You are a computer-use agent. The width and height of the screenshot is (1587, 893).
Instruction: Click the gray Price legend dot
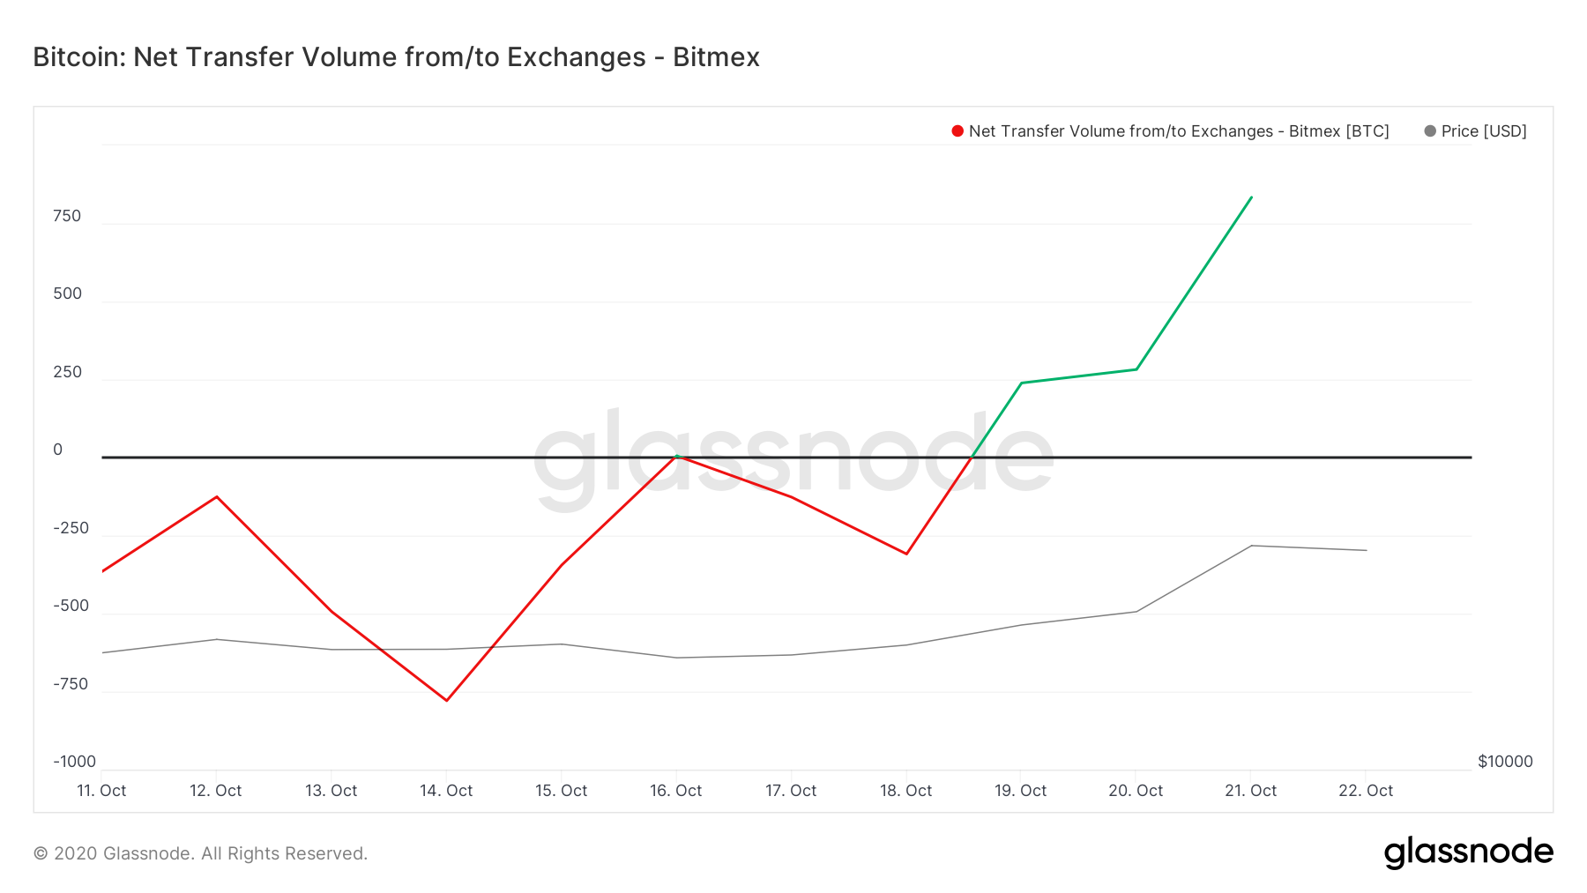(1430, 131)
